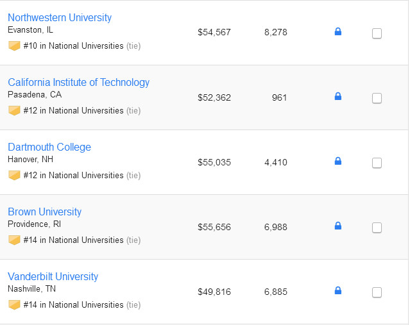Click the lock icon in Vanderbilt University row
Viewport: 410px width, 325px height.
tap(338, 290)
